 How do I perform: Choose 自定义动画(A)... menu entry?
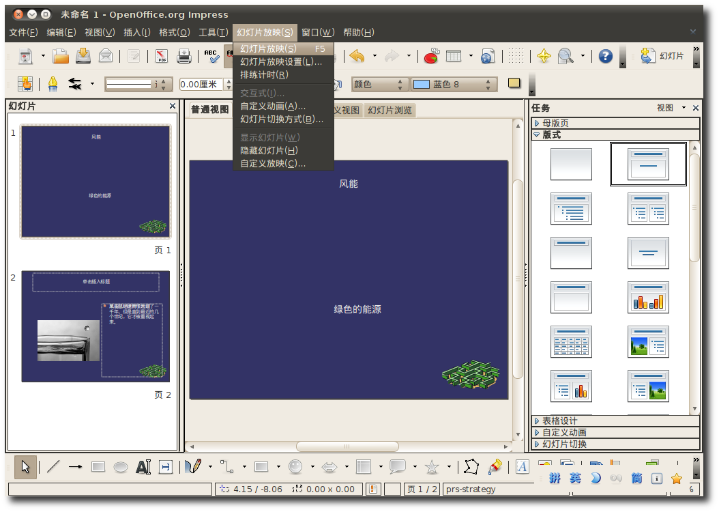[x=283, y=106]
